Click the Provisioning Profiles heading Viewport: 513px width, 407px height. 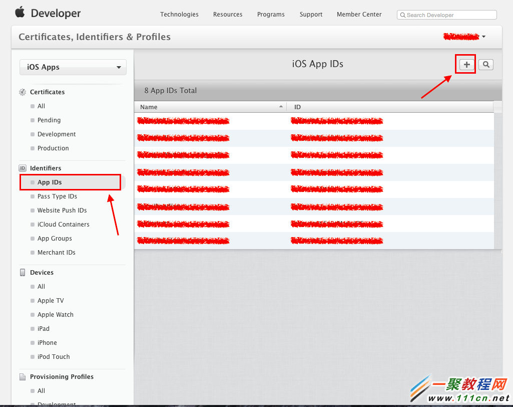tap(62, 376)
